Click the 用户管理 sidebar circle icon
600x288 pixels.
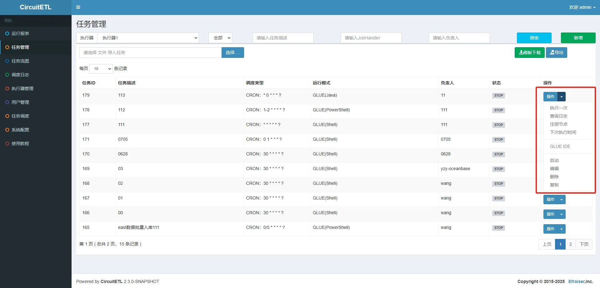pyautogui.click(x=7, y=102)
